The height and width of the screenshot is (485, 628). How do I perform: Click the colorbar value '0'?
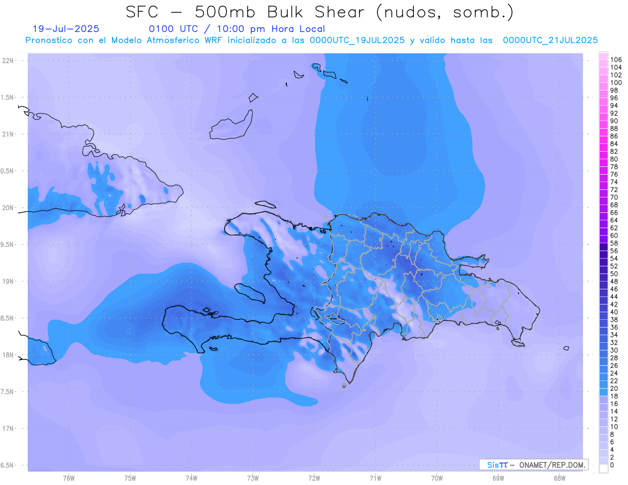[x=612, y=465]
